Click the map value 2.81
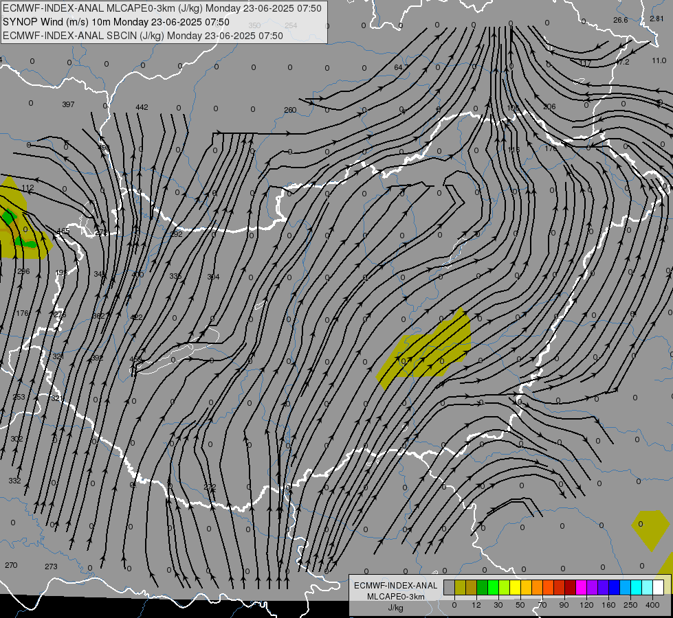673x618 pixels. (657, 19)
